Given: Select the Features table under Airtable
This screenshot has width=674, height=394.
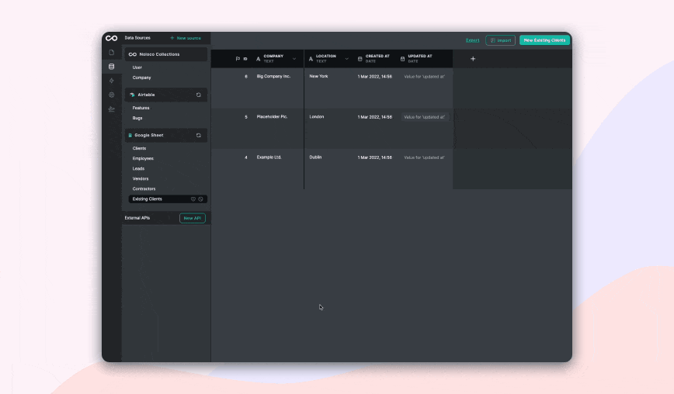Looking at the screenshot, I should (x=141, y=108).
